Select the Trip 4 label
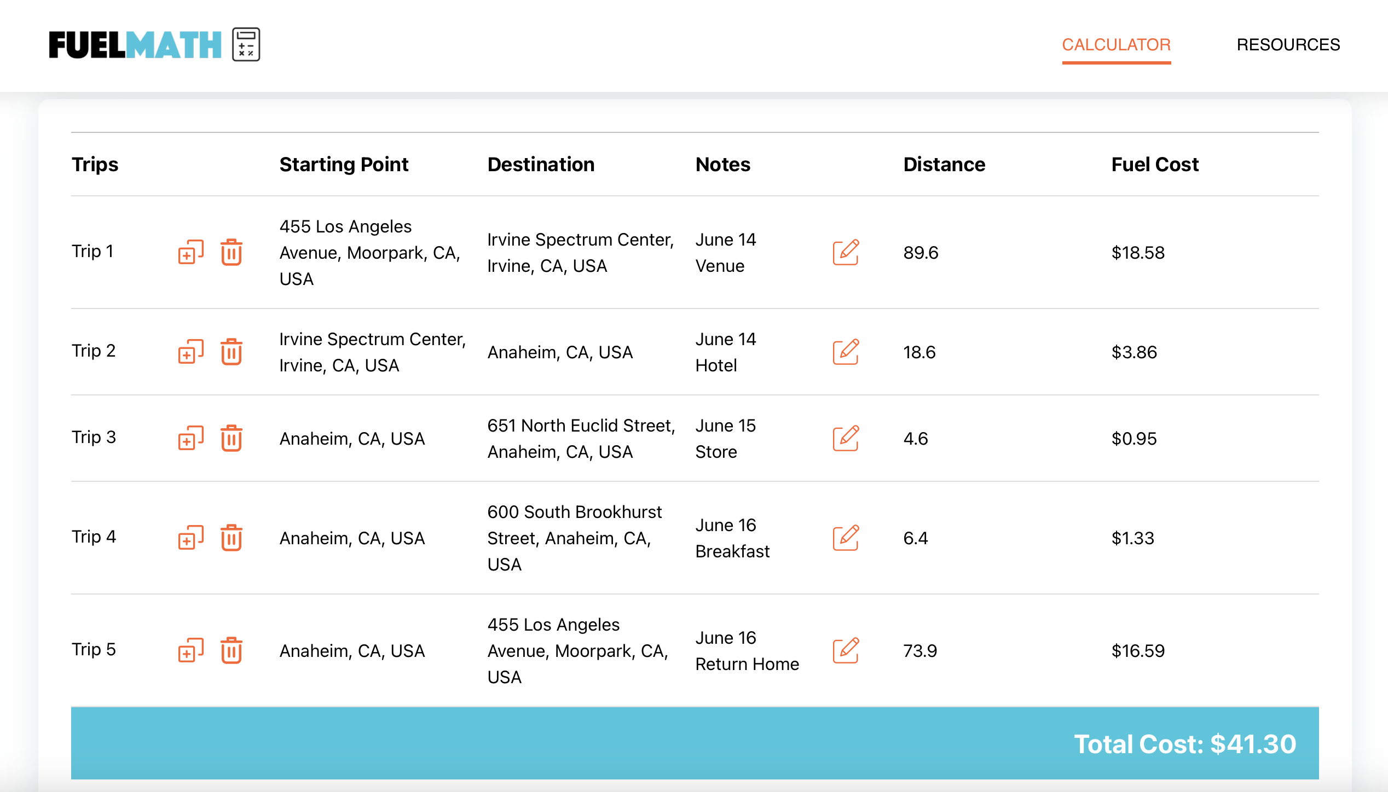Screen dimensions: 1388x792 tap(94, 537)
